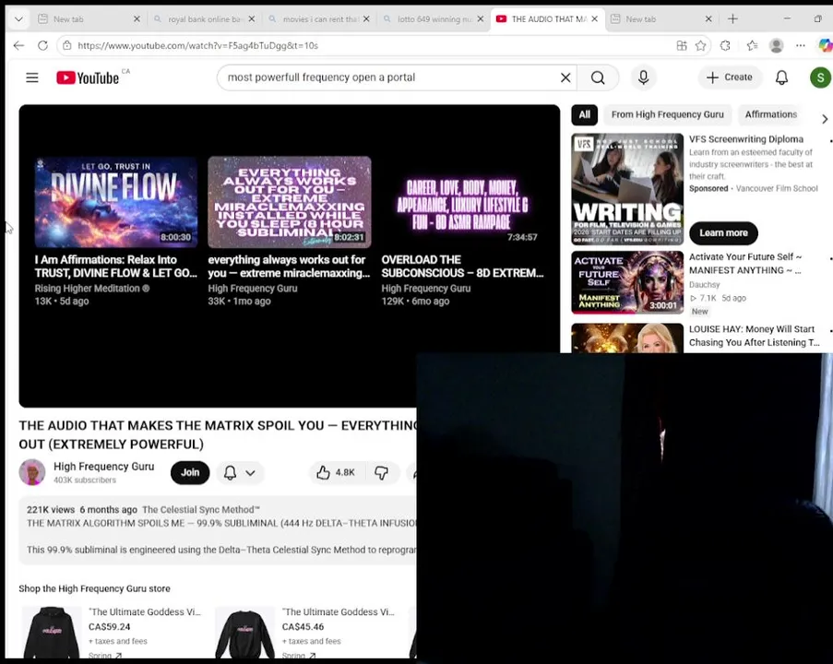Select the All filter chip
Viewport: 833px width, 664px height.
(x=584, y=114)
